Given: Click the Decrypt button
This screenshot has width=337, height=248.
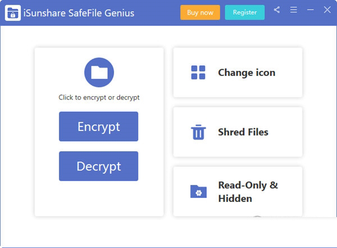Looking at the screenshot, I should 98,166.
